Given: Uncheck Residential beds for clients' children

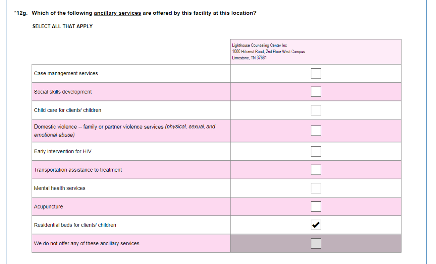Looking at the screenshot, I should [316, 225].
